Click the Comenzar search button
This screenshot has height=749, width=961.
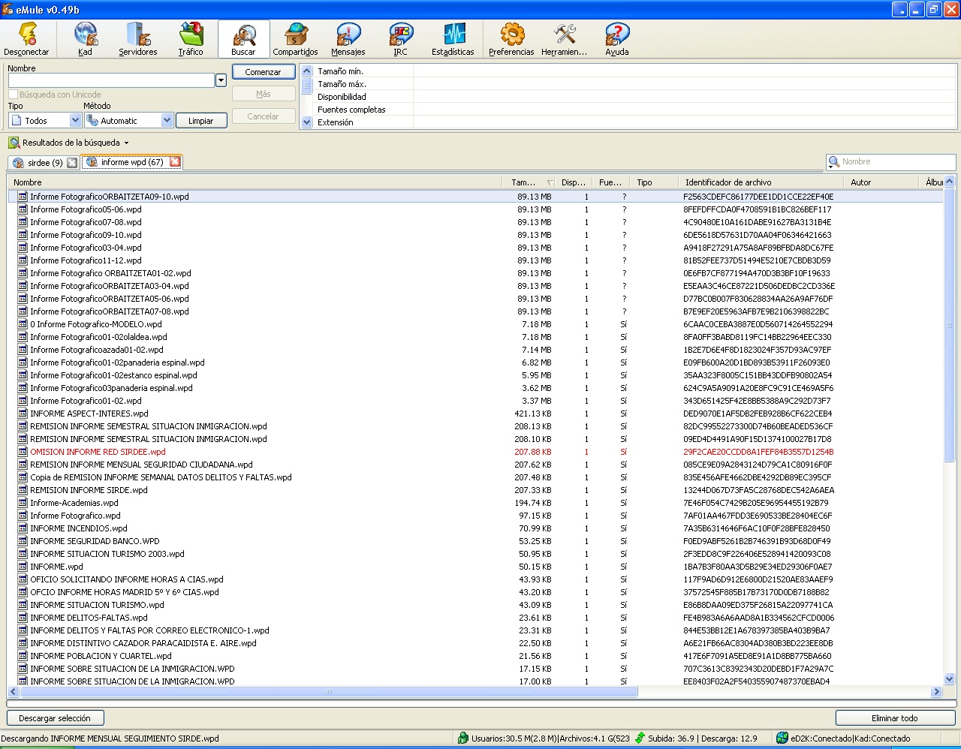tap(263, 72)
